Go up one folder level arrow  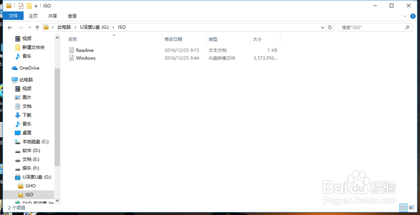coord(37,27)
